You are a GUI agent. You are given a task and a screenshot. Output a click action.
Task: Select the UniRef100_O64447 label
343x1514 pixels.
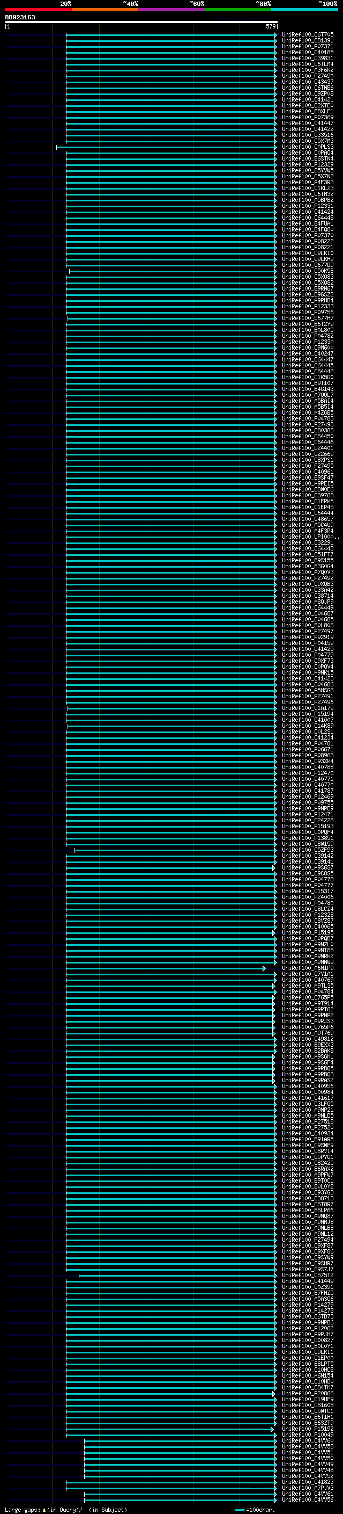click(x=308, y=359)
